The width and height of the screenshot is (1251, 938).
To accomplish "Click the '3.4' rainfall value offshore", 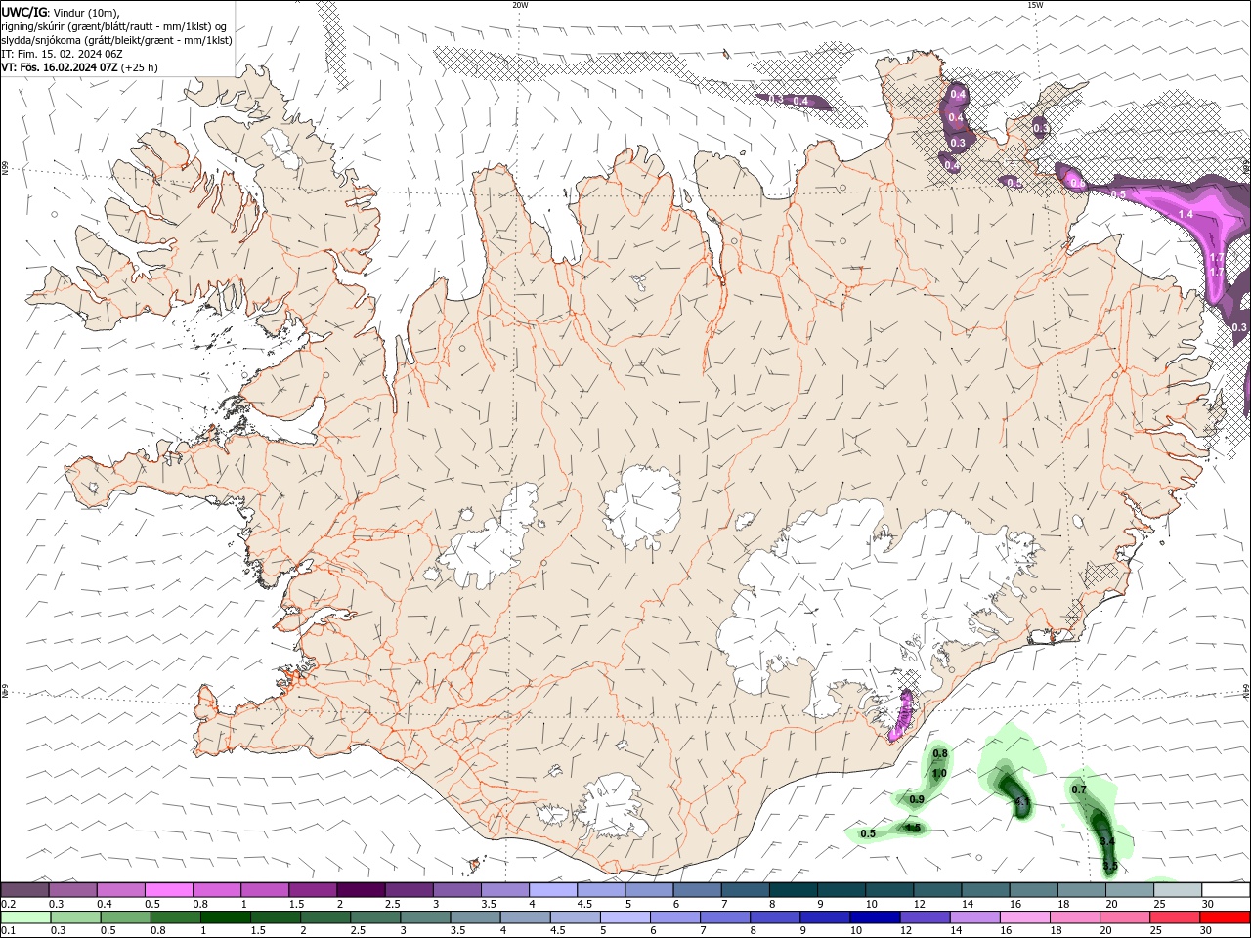I will coord(1107,841).
